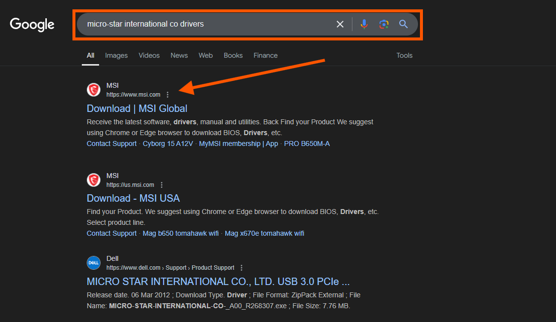The height and width of the screenshot is (322, 556).
Task: Open the Download | MSI Global link
Action: tap(137, 108)
